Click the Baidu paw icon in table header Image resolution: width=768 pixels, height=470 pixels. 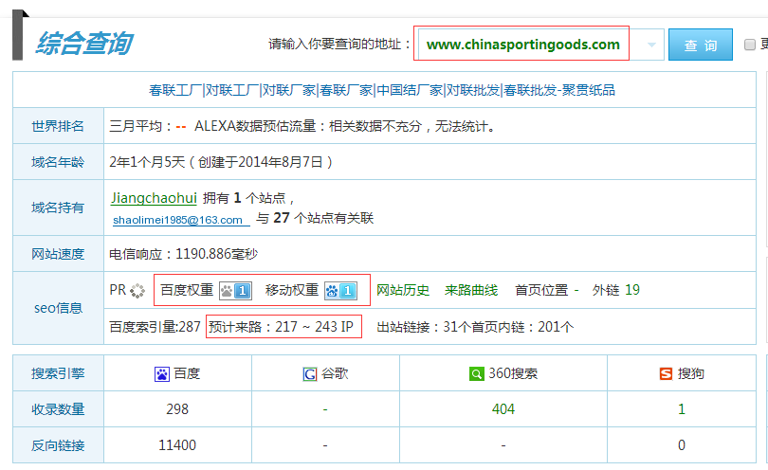(x=161, y=374)
